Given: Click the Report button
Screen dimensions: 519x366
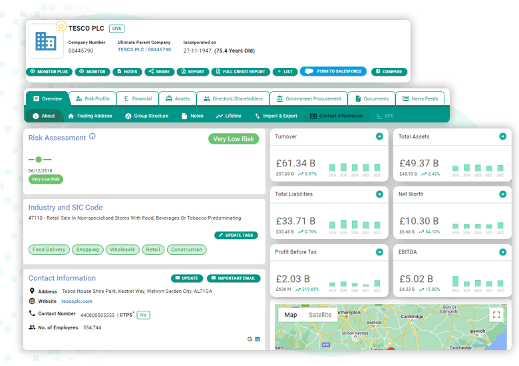Looking at the screenshot, I should [193, 71].
